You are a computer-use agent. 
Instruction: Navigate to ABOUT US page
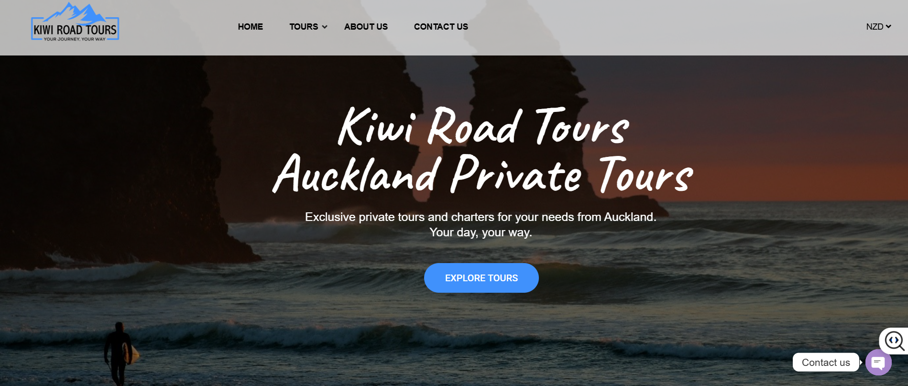click(366, 27)
